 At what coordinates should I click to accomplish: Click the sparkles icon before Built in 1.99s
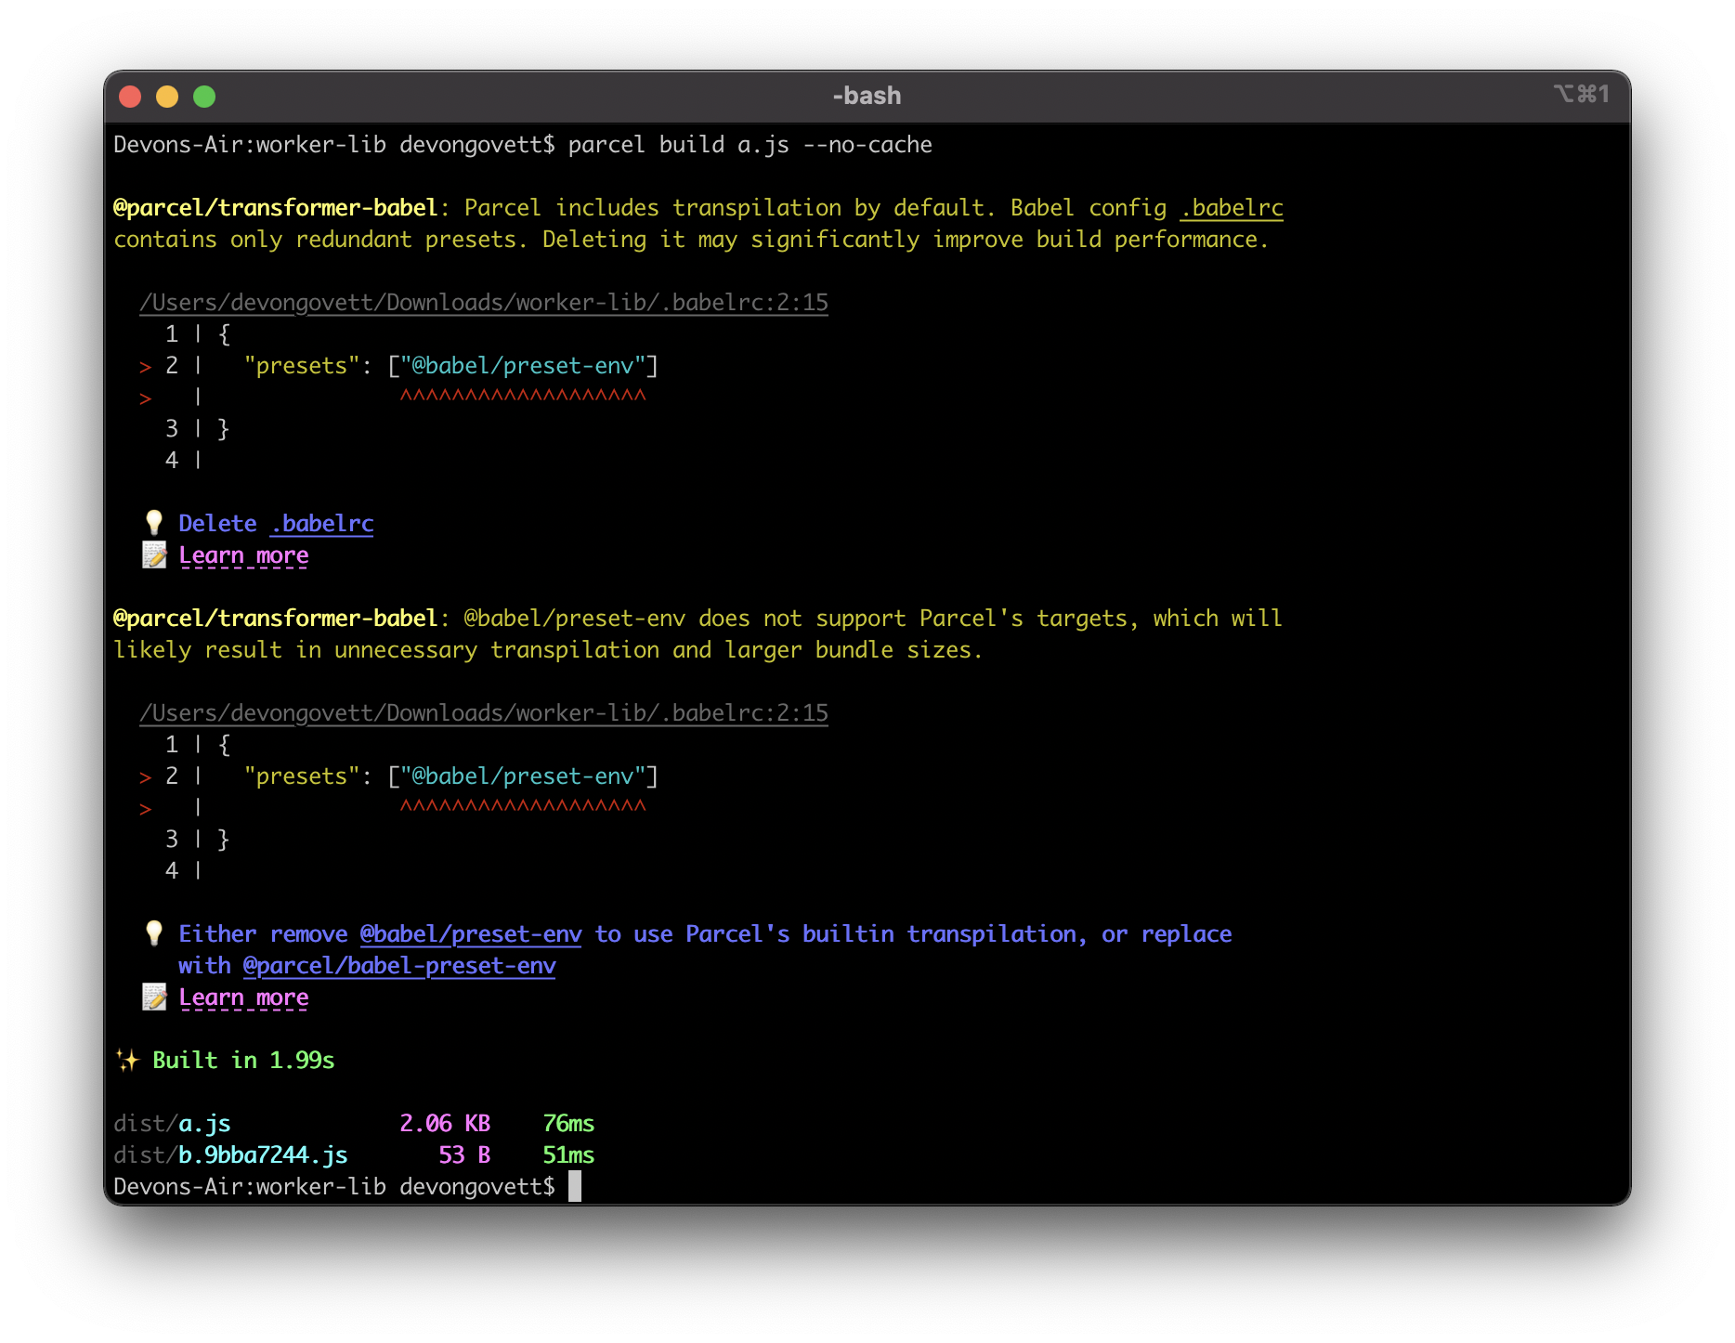(127, 1059)
